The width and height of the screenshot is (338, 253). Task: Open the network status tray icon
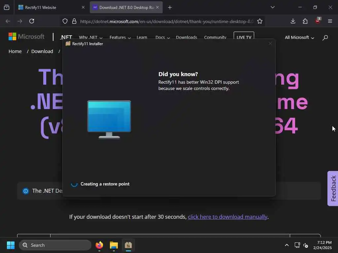[x=297, y=245]
